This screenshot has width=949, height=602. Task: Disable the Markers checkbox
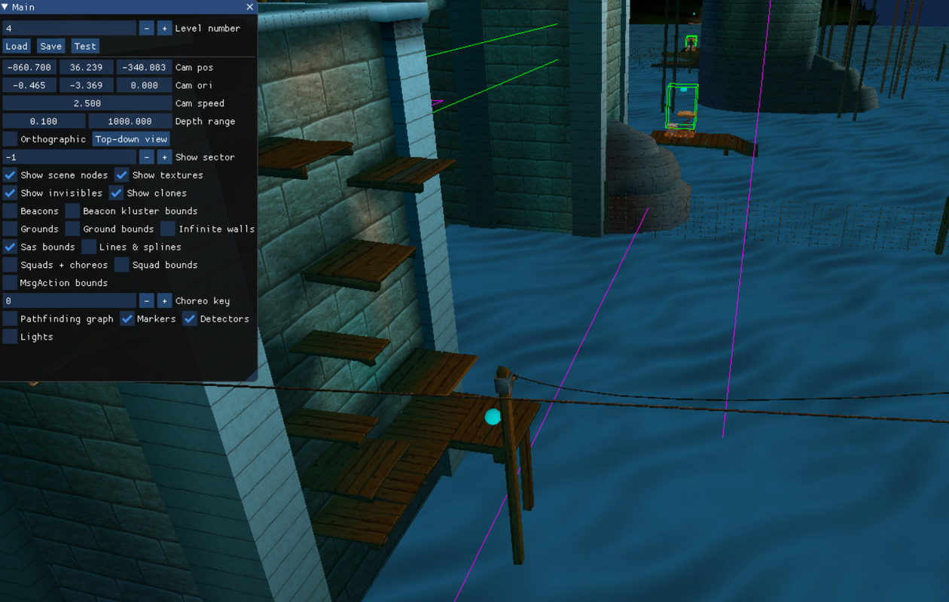pyautogui.click(x=127, y=319)
